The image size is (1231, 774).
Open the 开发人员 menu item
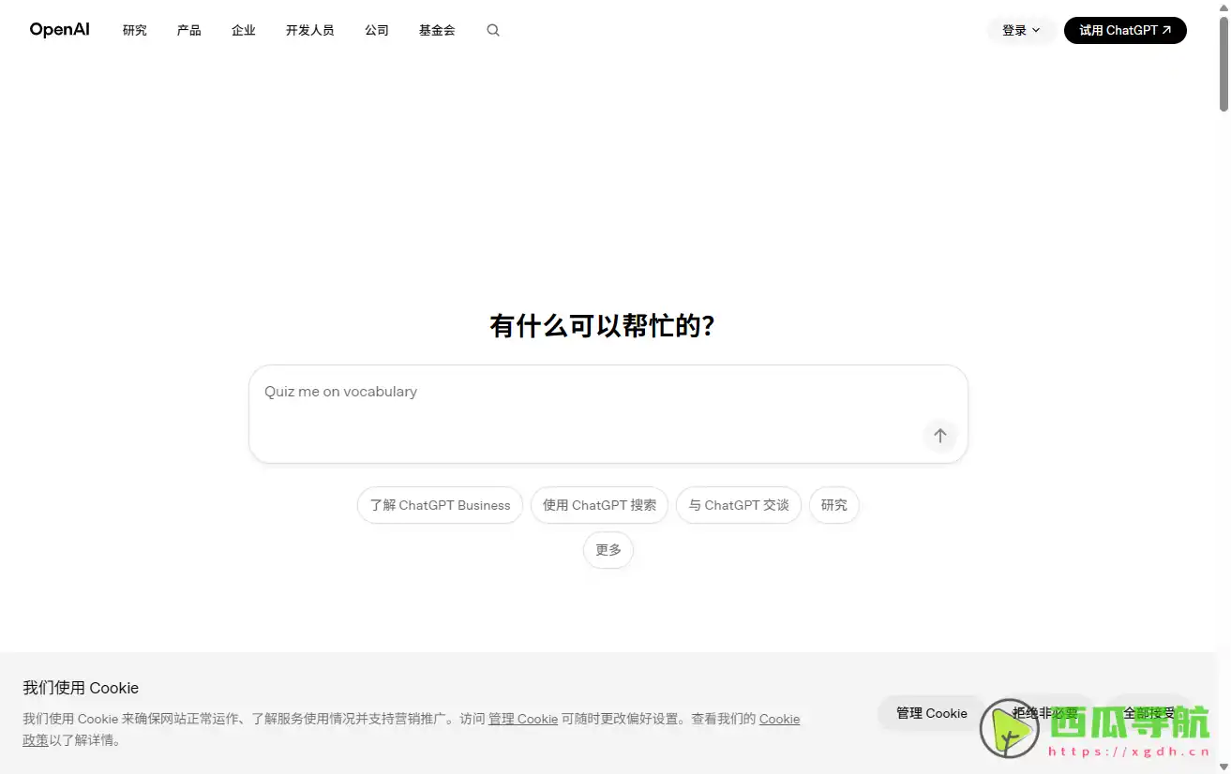click(309, 30)
